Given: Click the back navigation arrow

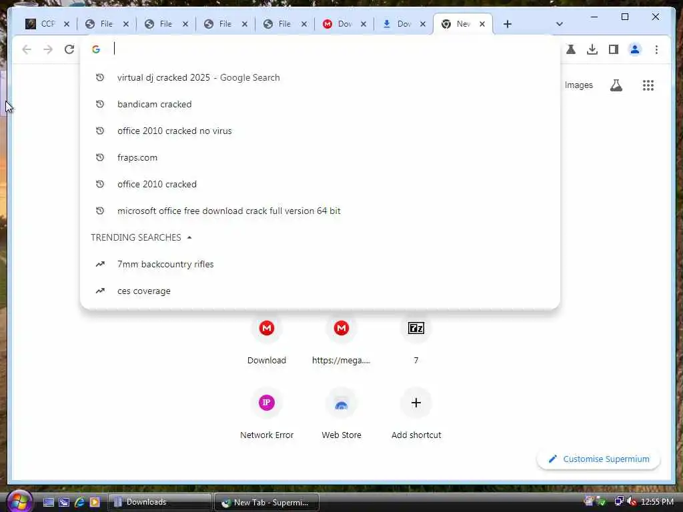Looking at the screenshot, I should click(27, 49).
